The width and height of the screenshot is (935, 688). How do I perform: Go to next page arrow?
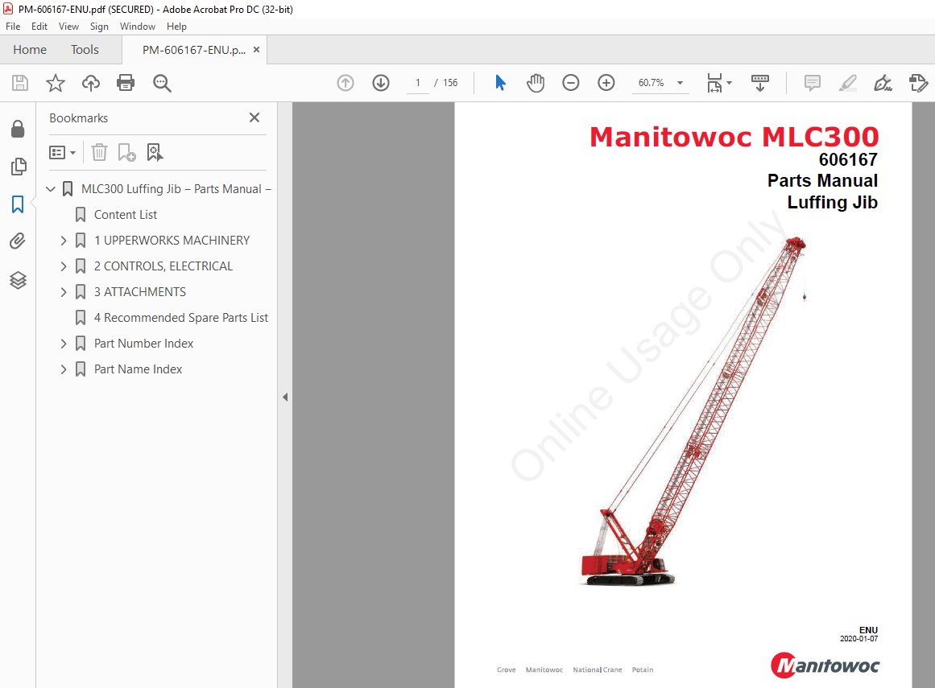(x=381, y=83)
